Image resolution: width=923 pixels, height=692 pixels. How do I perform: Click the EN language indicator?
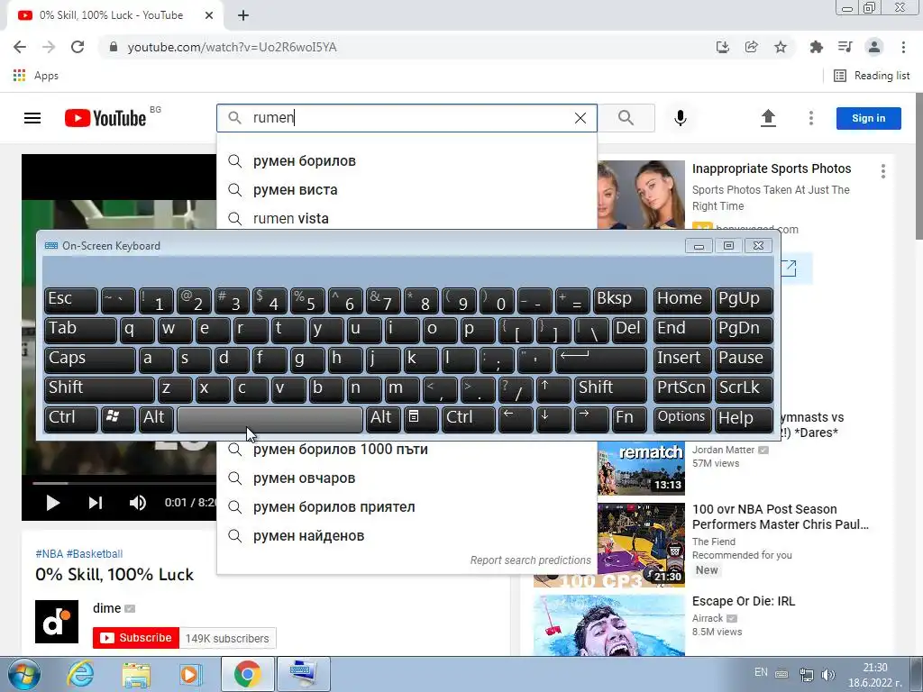coord(761,672)
